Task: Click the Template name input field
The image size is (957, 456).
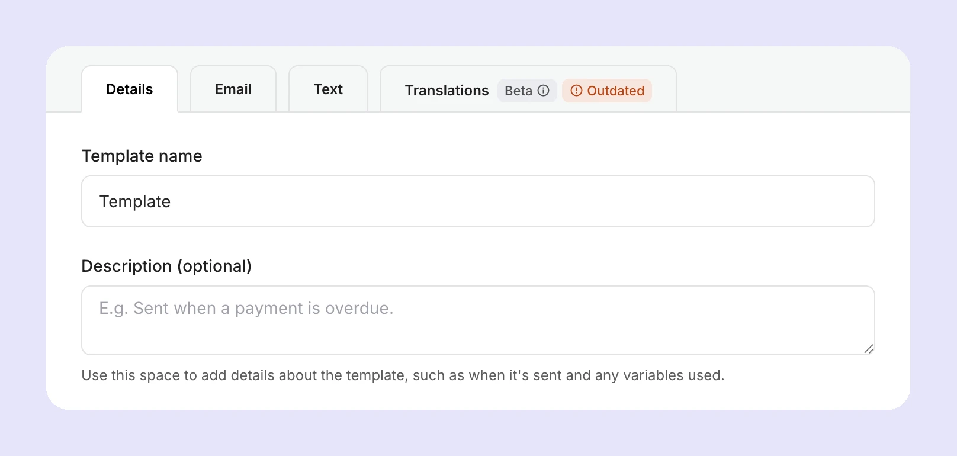Action: [478, 201]
